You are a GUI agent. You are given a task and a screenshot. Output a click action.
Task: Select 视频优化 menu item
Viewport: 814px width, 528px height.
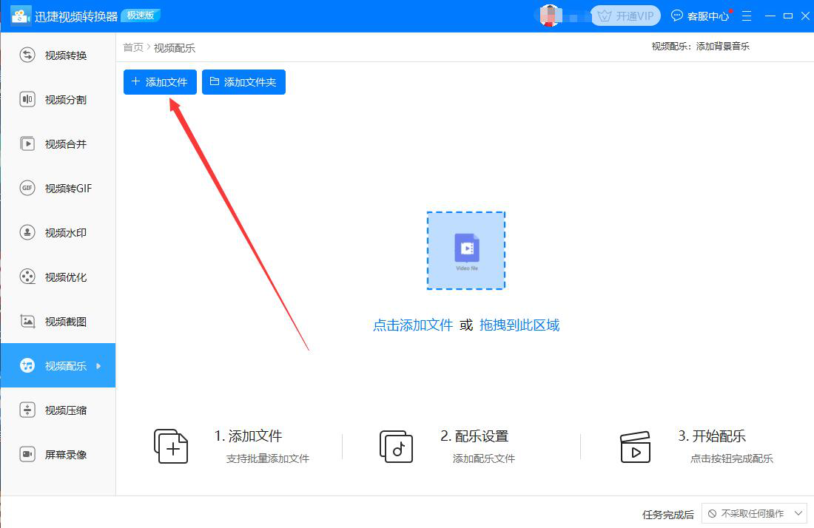click(x=58, y=277)
